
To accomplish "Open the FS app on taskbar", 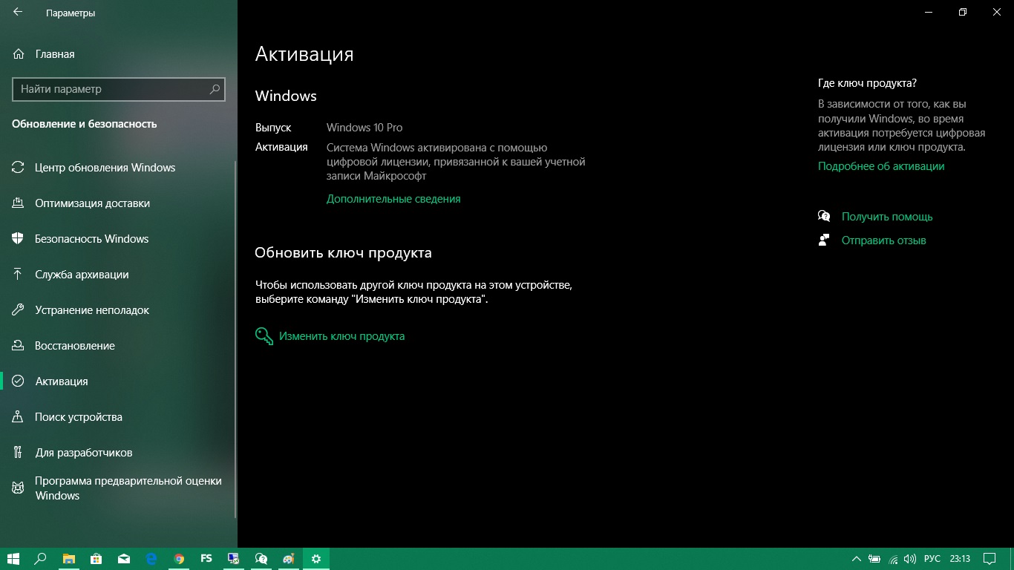I will pyautogui.click(x=206, y=559).
